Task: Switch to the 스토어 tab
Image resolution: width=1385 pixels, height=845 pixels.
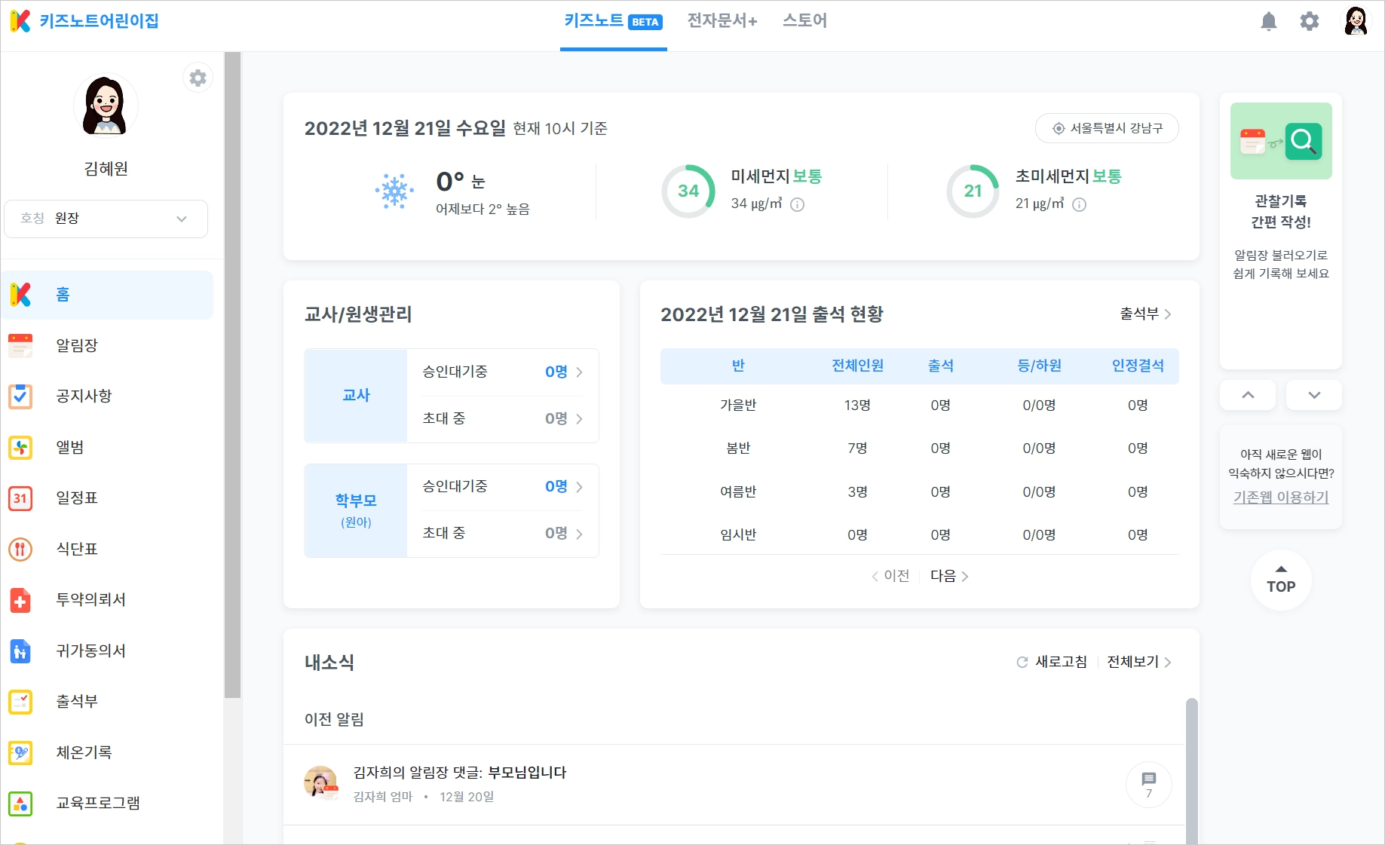Action: 804,21
